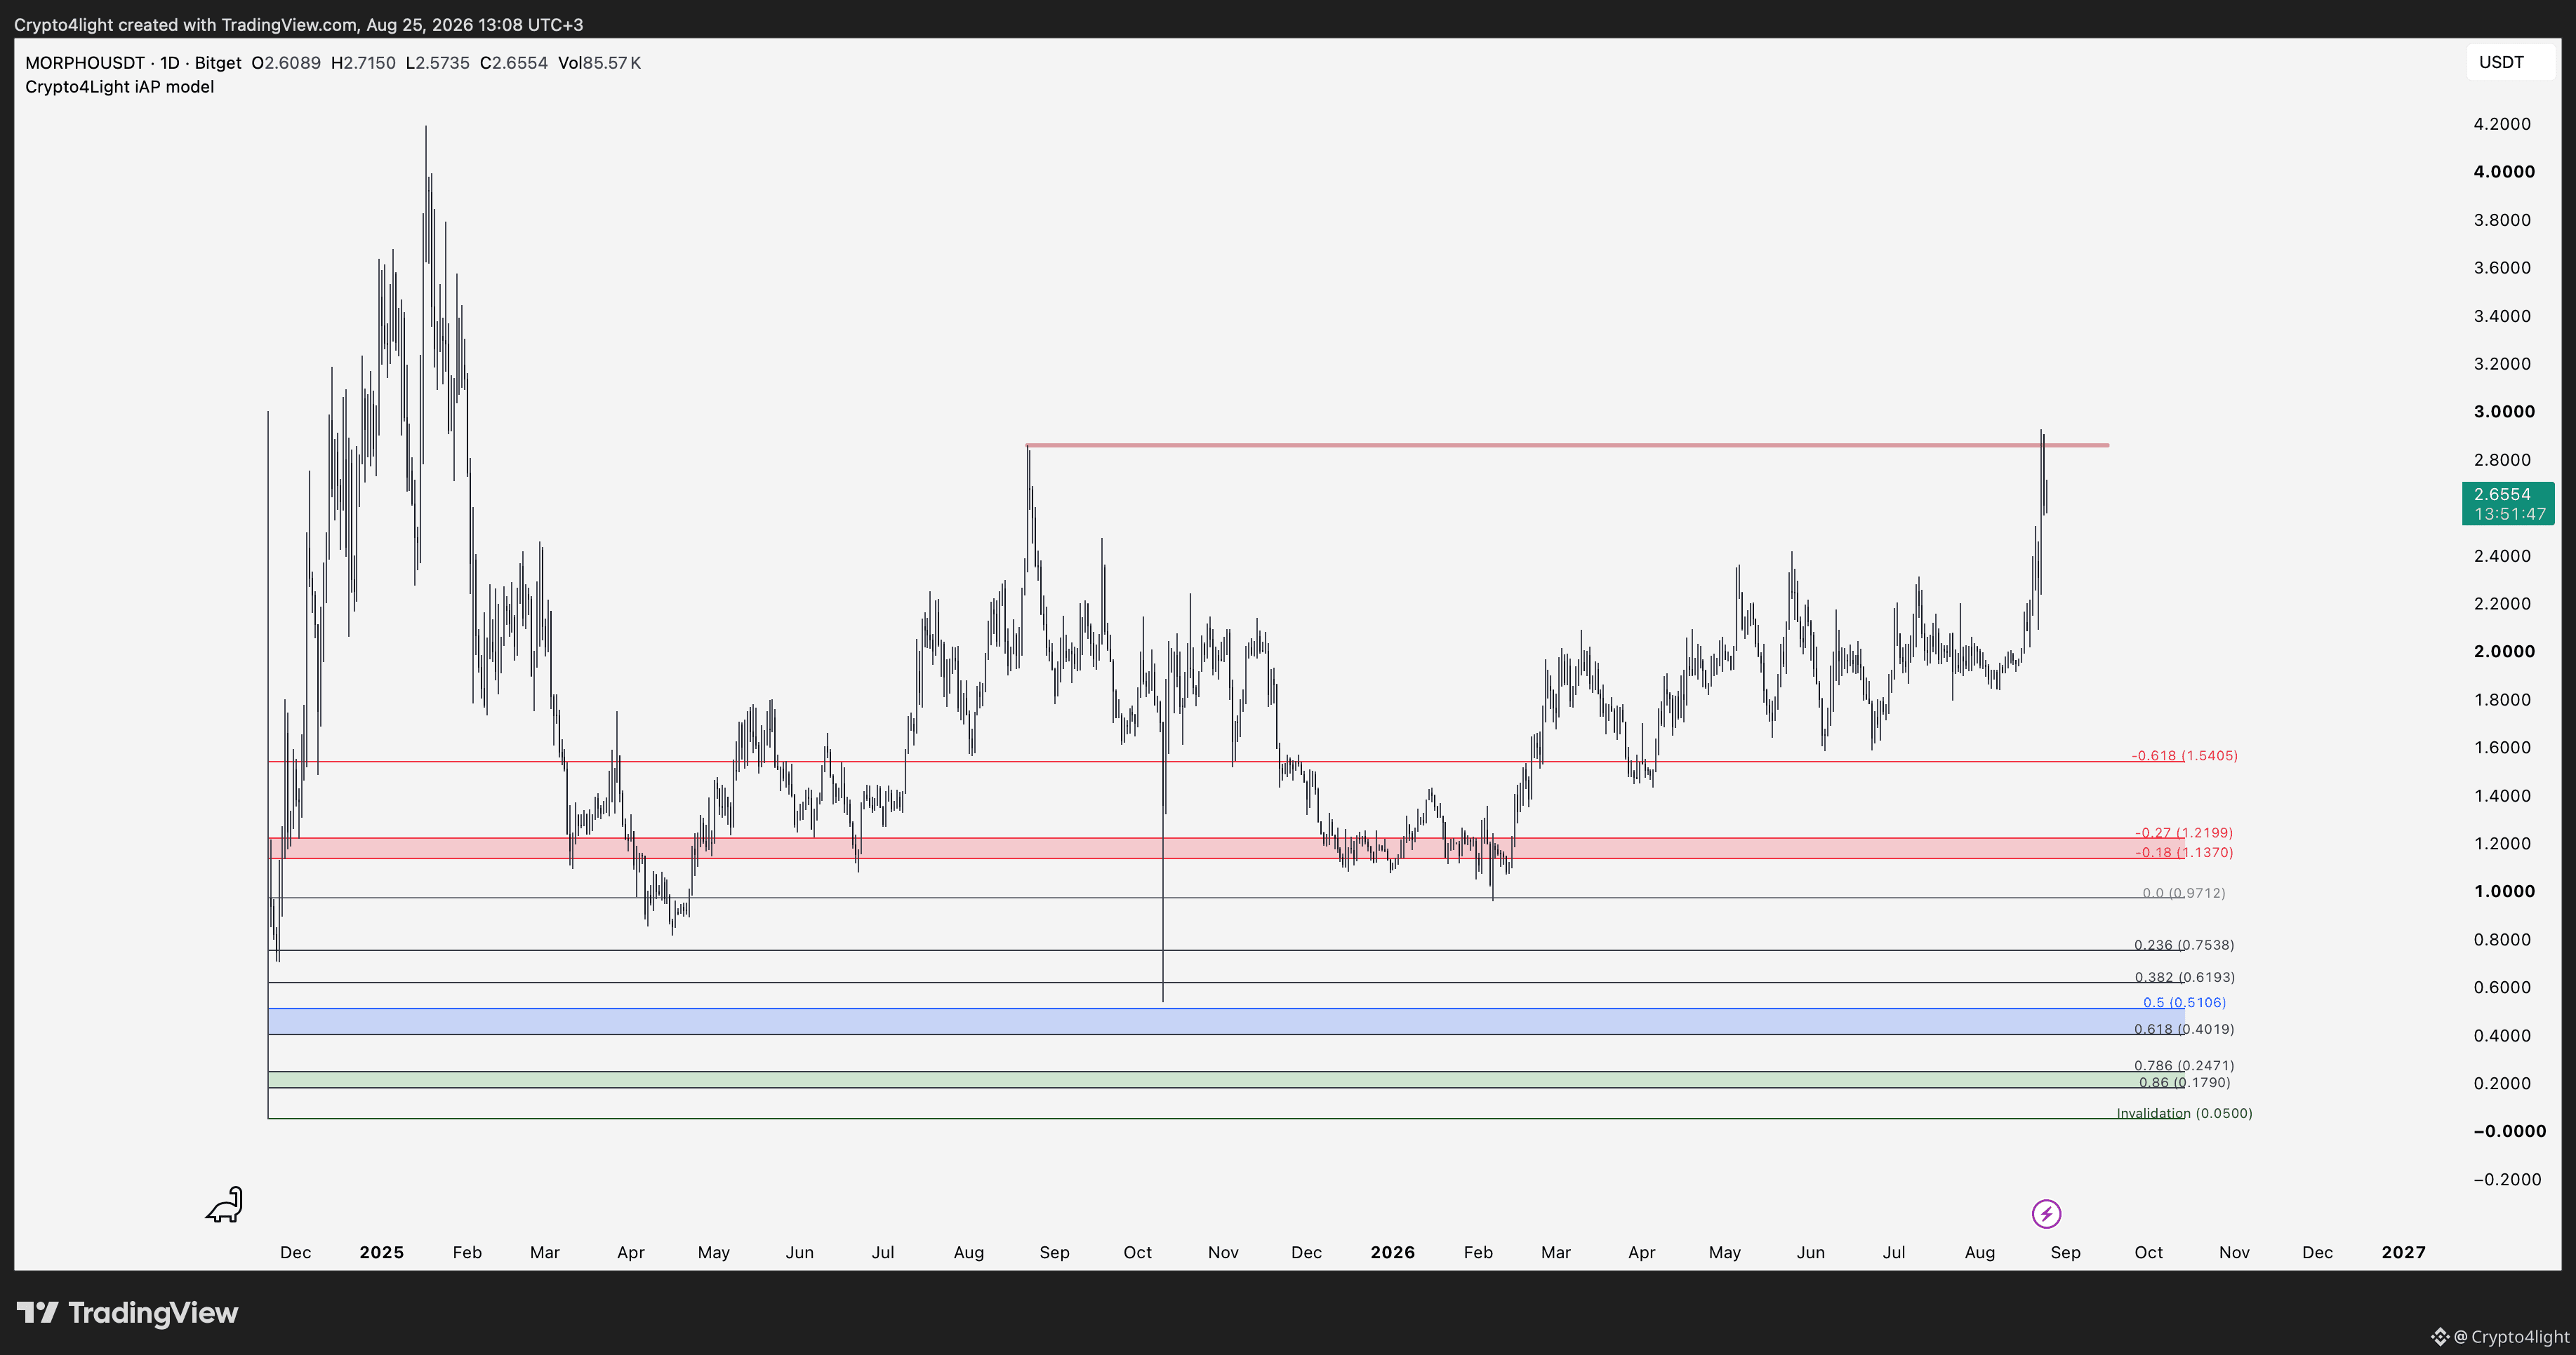
Task: Click the Dec label just before 2025
Action: 295,1252
